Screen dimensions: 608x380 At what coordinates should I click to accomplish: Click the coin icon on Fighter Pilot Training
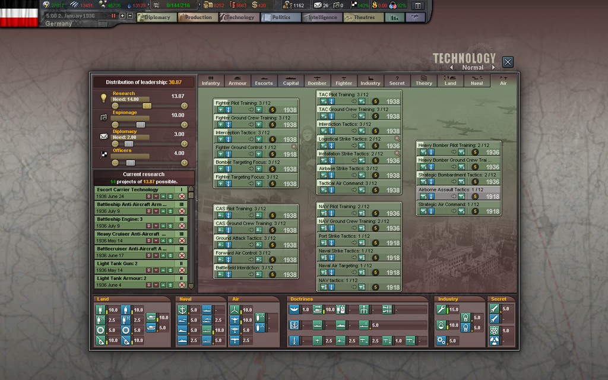[272, 109]
